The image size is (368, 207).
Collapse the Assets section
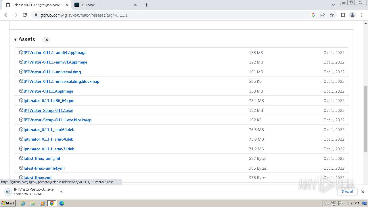pos(24,39)
